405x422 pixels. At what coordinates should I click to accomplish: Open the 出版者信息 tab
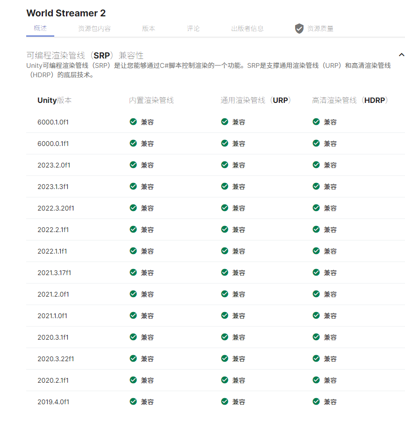tap(247, 29)
